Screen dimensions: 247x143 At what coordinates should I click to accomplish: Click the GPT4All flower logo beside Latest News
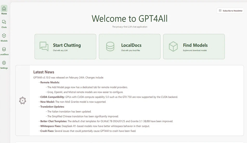pyautogui.click(x=23, y=100)
